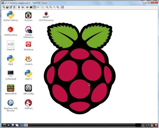Switch to the first virtual desktop in the pager

(x=22, y=125)
